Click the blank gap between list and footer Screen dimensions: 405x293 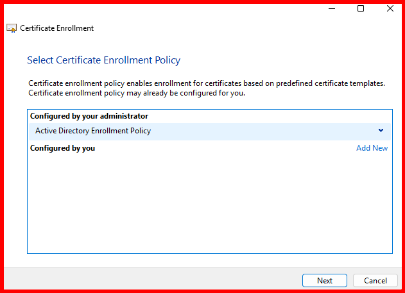tap(209, 261)
